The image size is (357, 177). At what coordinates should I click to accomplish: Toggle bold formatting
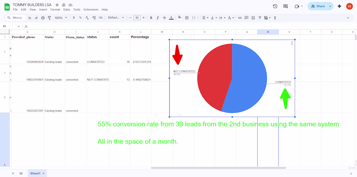(x=151, y=18)
